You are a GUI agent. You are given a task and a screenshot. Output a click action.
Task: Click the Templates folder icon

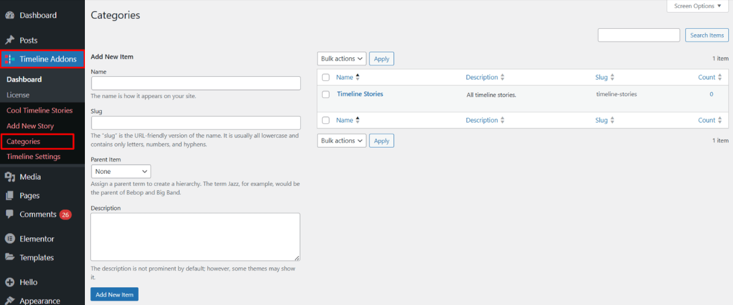[x=10, y=257]
